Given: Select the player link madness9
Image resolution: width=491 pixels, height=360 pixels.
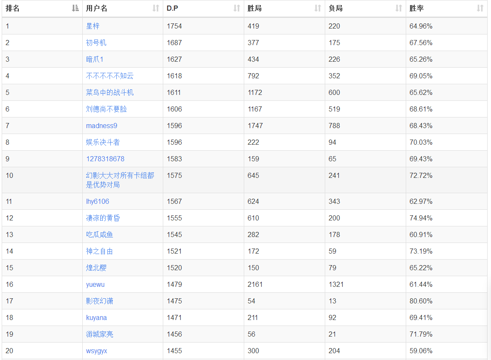Looking at the screenshot, I should click(x=101, y=126).
